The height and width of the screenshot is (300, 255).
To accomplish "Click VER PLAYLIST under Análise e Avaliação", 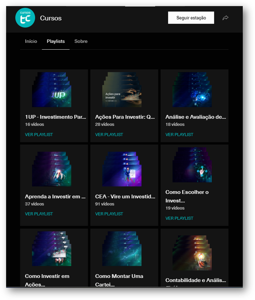I will [179, 135].
